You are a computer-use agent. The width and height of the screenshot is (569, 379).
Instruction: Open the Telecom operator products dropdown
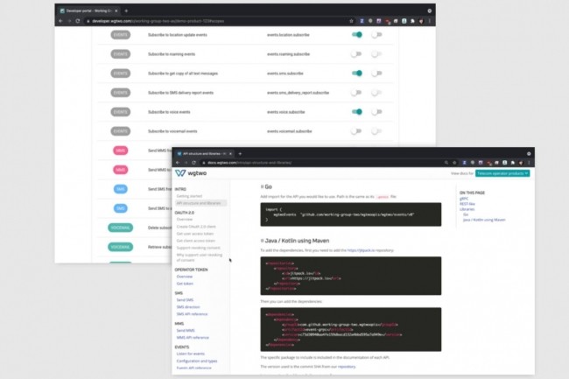click(502, 173)
